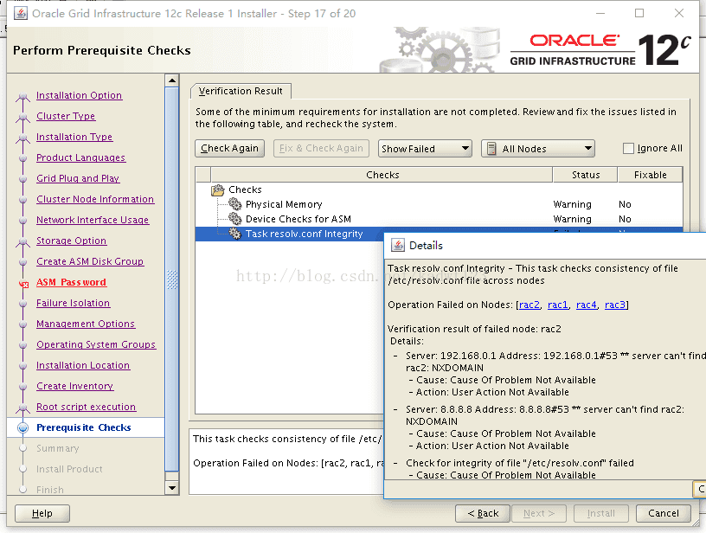Click the steps panel scroll-up arrow
The image size is (706, 533).
click(172, 80)
